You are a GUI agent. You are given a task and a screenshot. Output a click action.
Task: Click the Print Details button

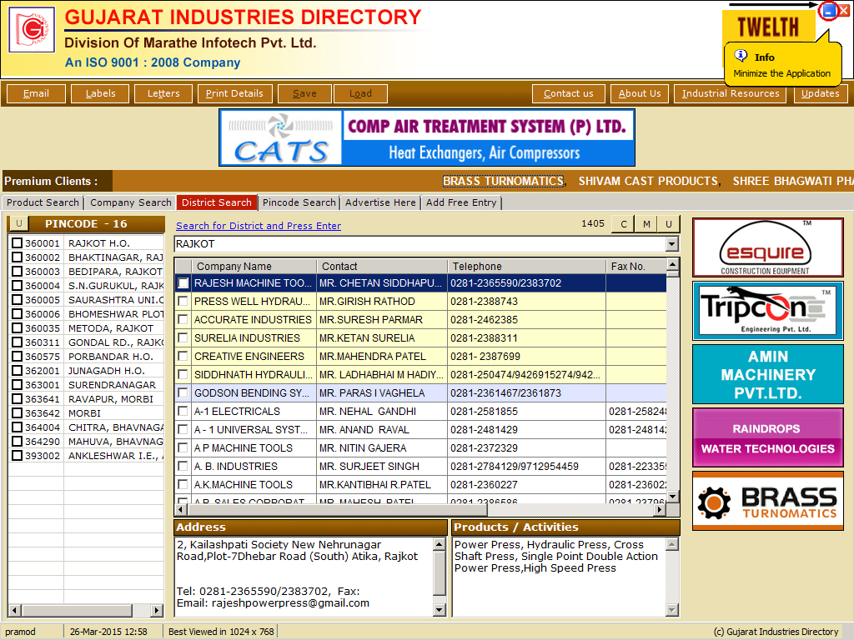pyautogui.click(x=234, y=93)
